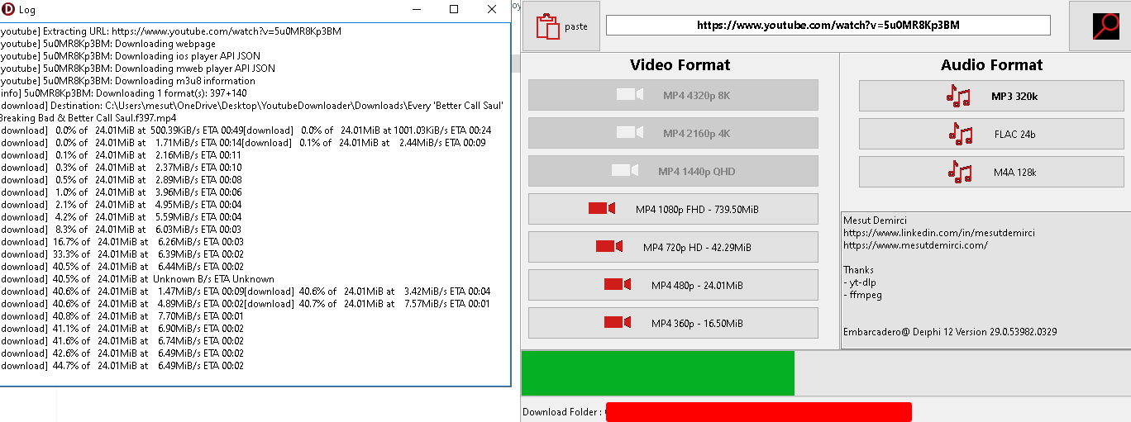The width and height of the screenshot is (1131, 422).
Task: Click the Log window app icon
Action: coord(8,9)
